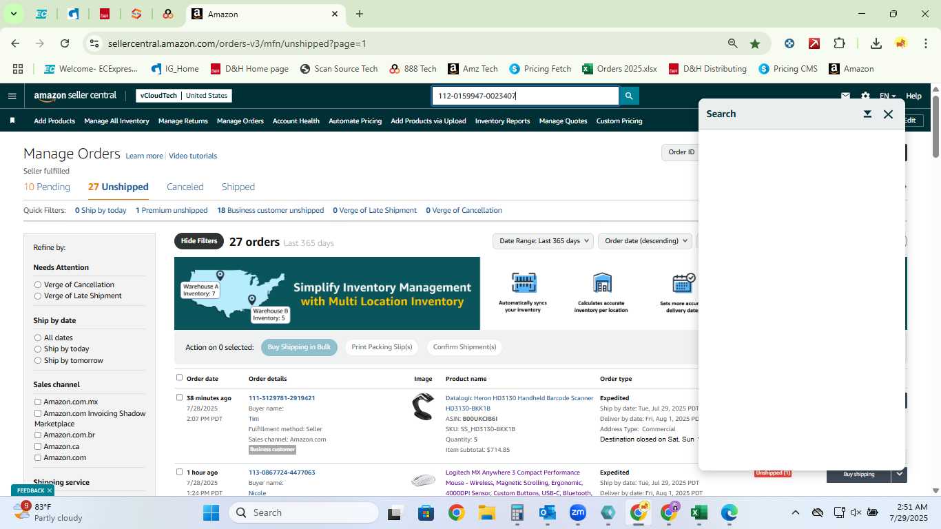Open the Chrome tab search chevron
Image resolution: width=941 pixels, height=529 pixels.
click(13, 14)
